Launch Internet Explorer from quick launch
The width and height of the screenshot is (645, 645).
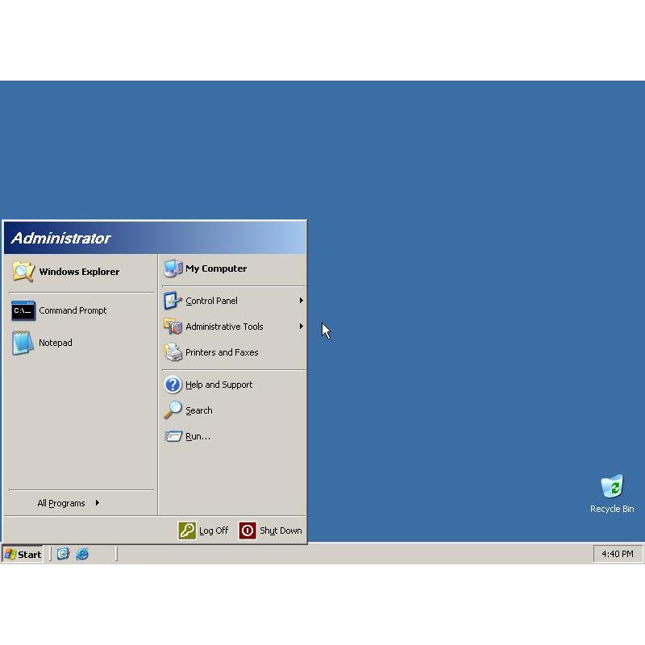(x=82, y=554)
